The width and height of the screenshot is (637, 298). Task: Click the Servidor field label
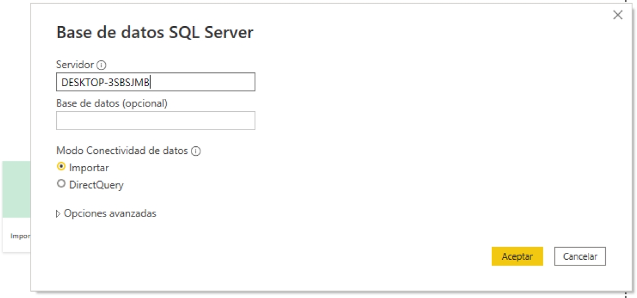coord(75,65)
